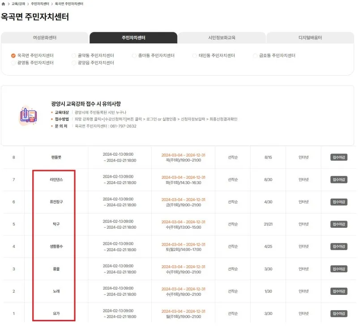The width and height of the screenshot is (358, 328).
Task: Pick the 태인동 주민자치센터 radio option
Action: click(x=195, y=55)
